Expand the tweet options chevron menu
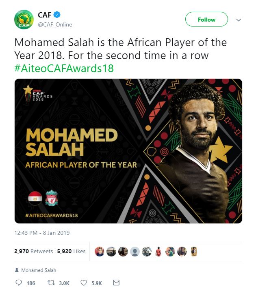 tap(239, 20)
